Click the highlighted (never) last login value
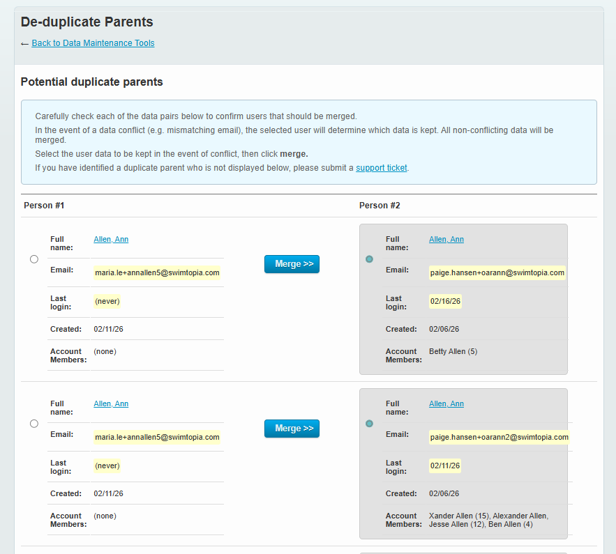616x554 pixels. pos(107,301)
